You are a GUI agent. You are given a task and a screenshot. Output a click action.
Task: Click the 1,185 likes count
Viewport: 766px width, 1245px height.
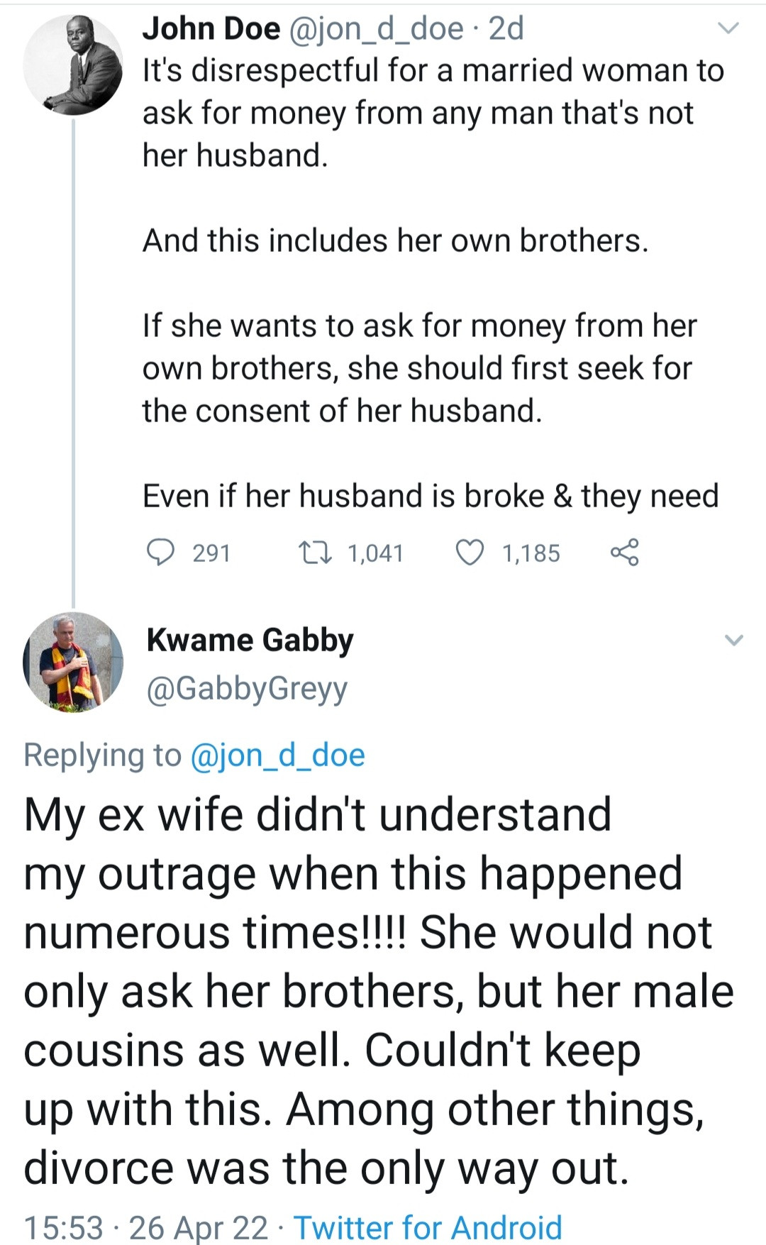click(531, 553)
